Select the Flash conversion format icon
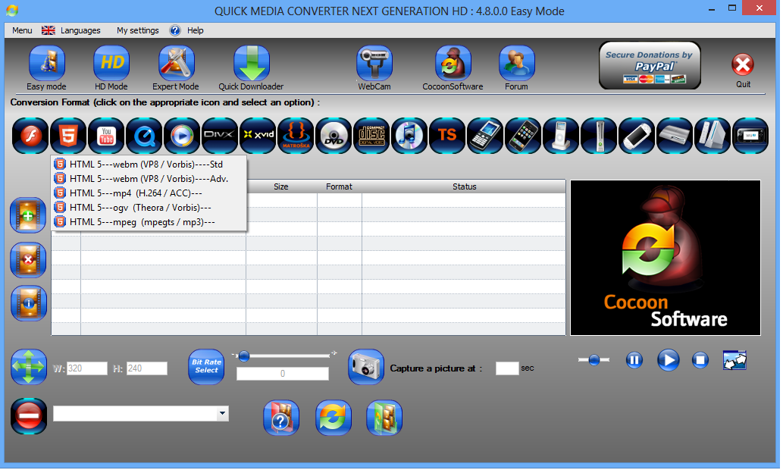 [30, 136]
